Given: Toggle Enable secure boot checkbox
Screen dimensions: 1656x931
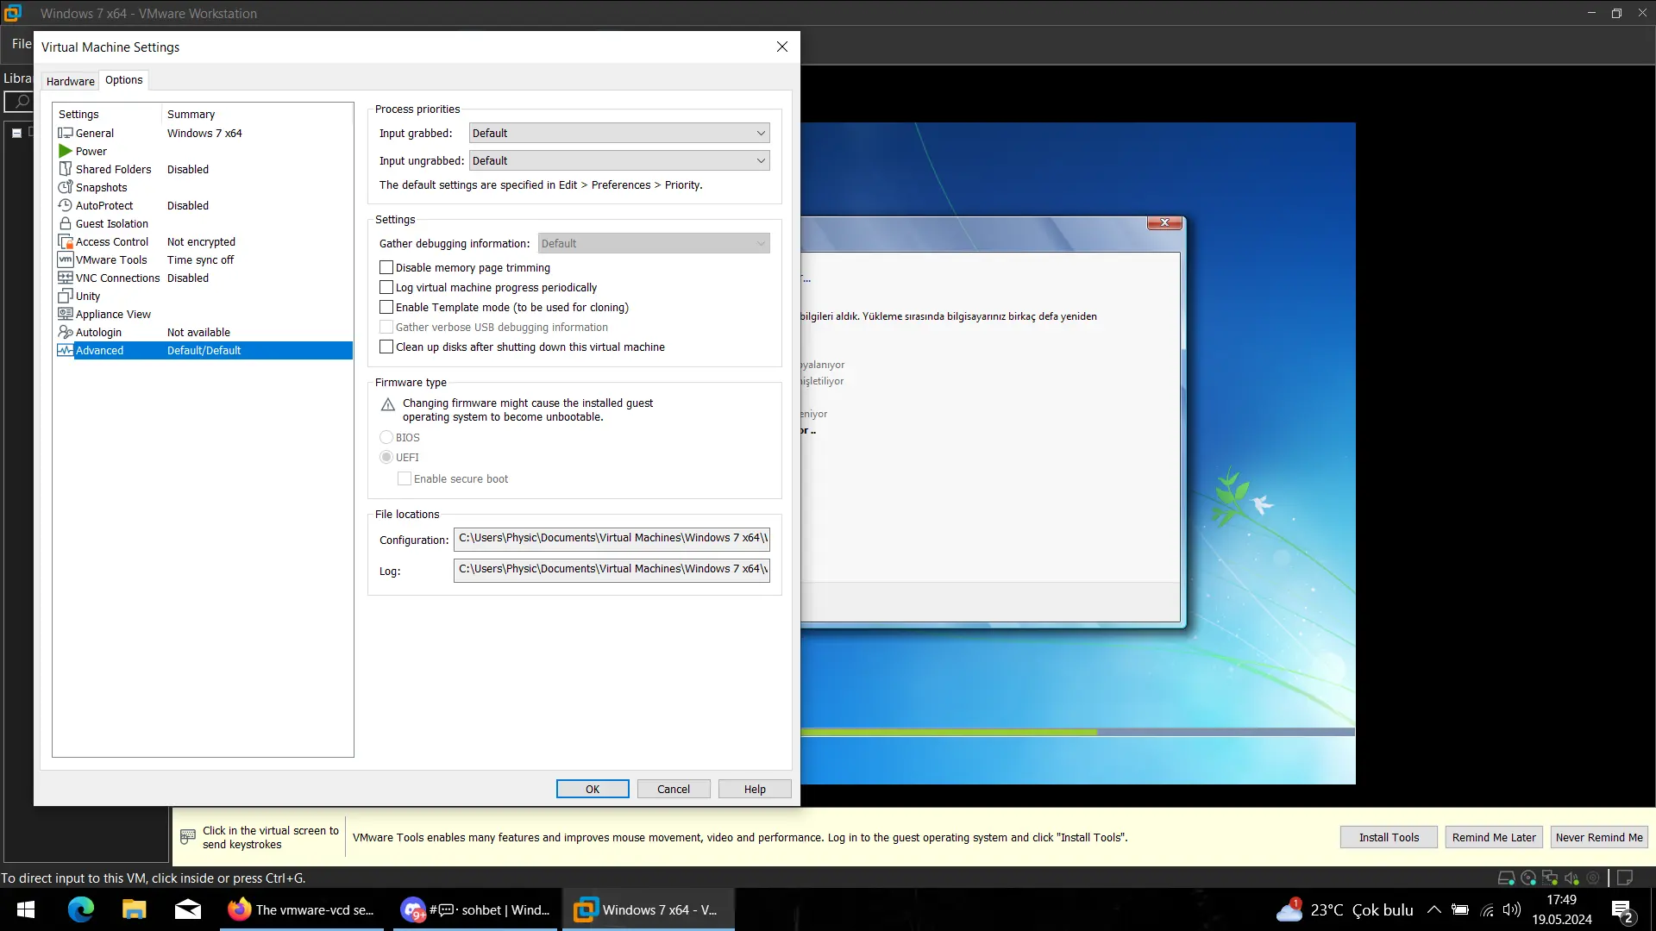Looking at the screenshot, I should 405,478.
